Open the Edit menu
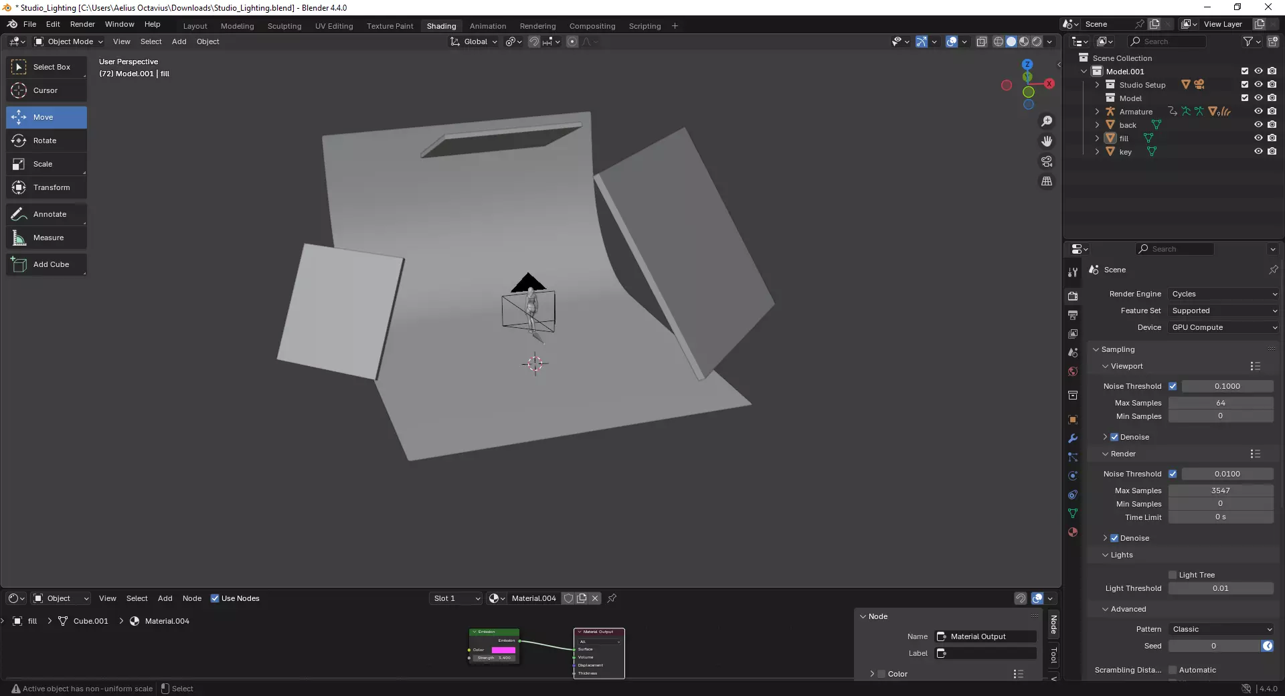 click(x=53, y=24)
